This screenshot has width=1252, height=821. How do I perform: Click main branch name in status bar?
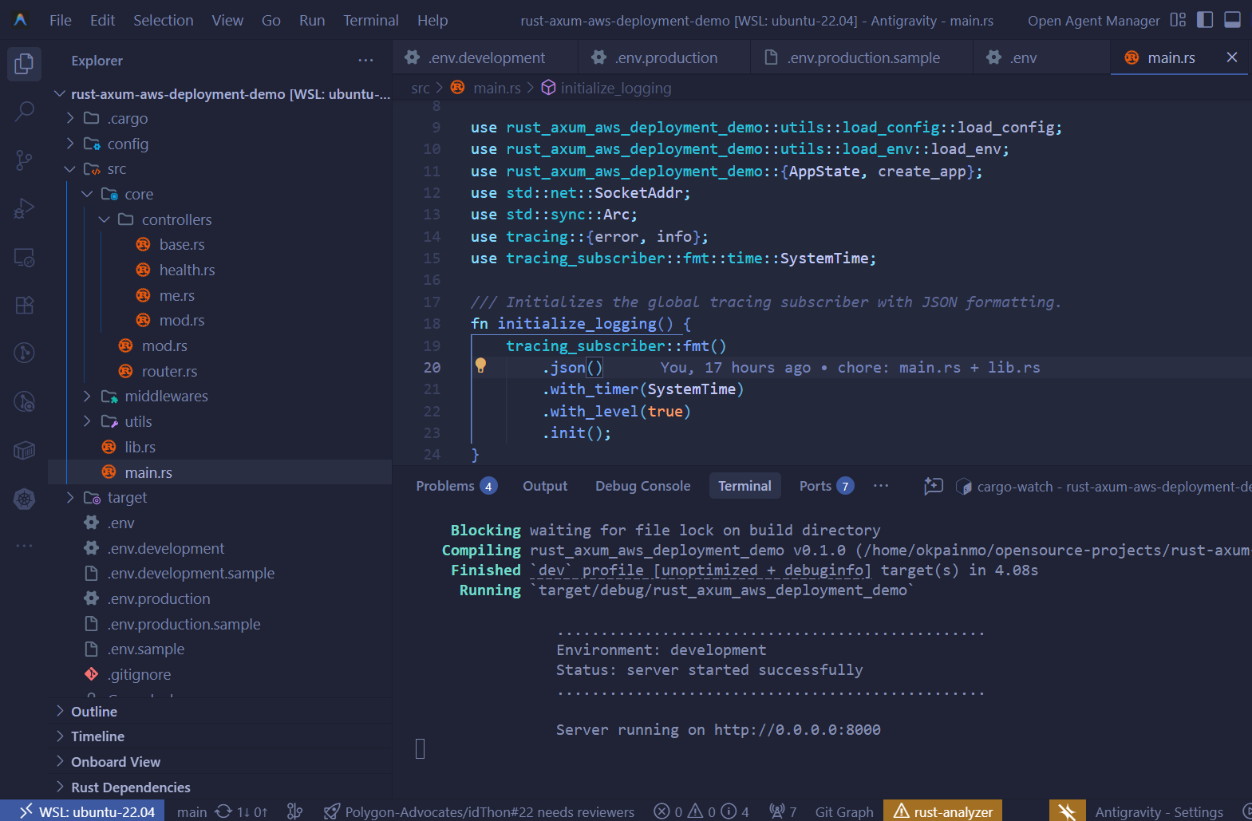tap(192, 811)
